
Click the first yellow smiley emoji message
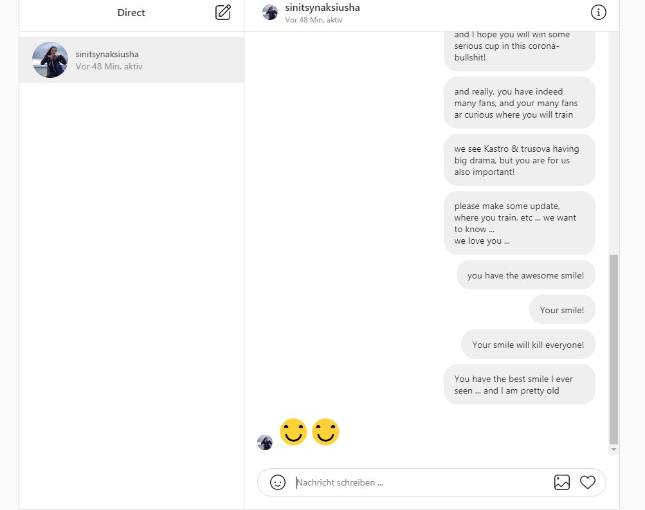pyautogui.click(x=293, y=432)
